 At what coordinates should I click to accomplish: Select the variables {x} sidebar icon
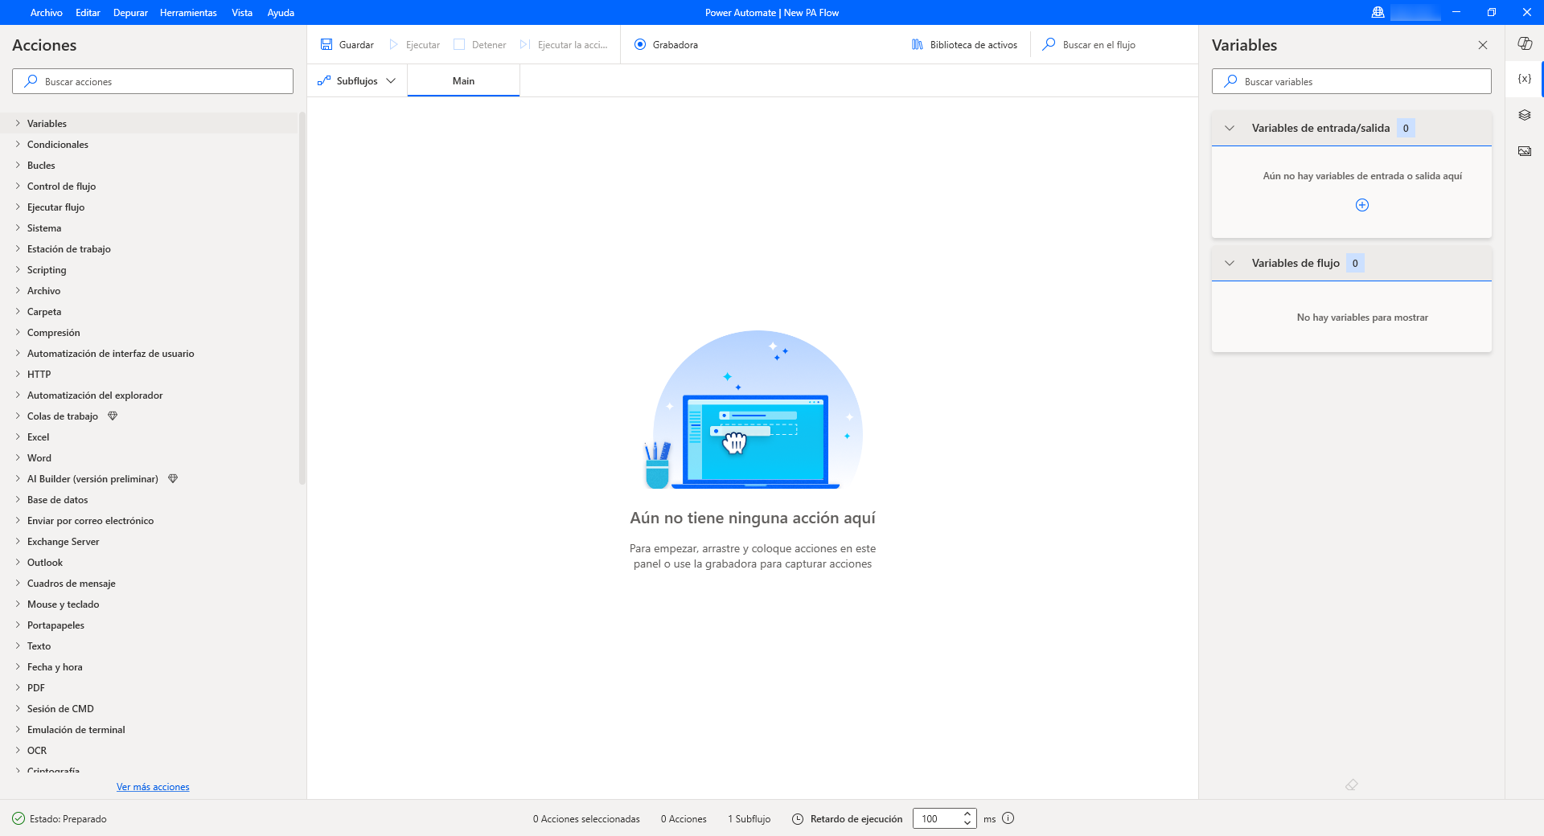click(x=1524, y=79)
